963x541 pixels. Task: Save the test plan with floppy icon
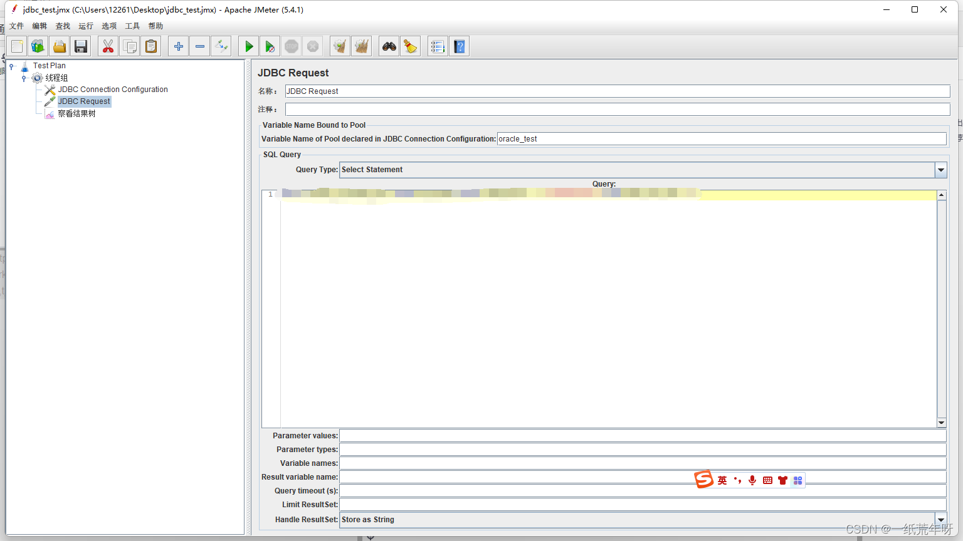[x=81, y=46]
